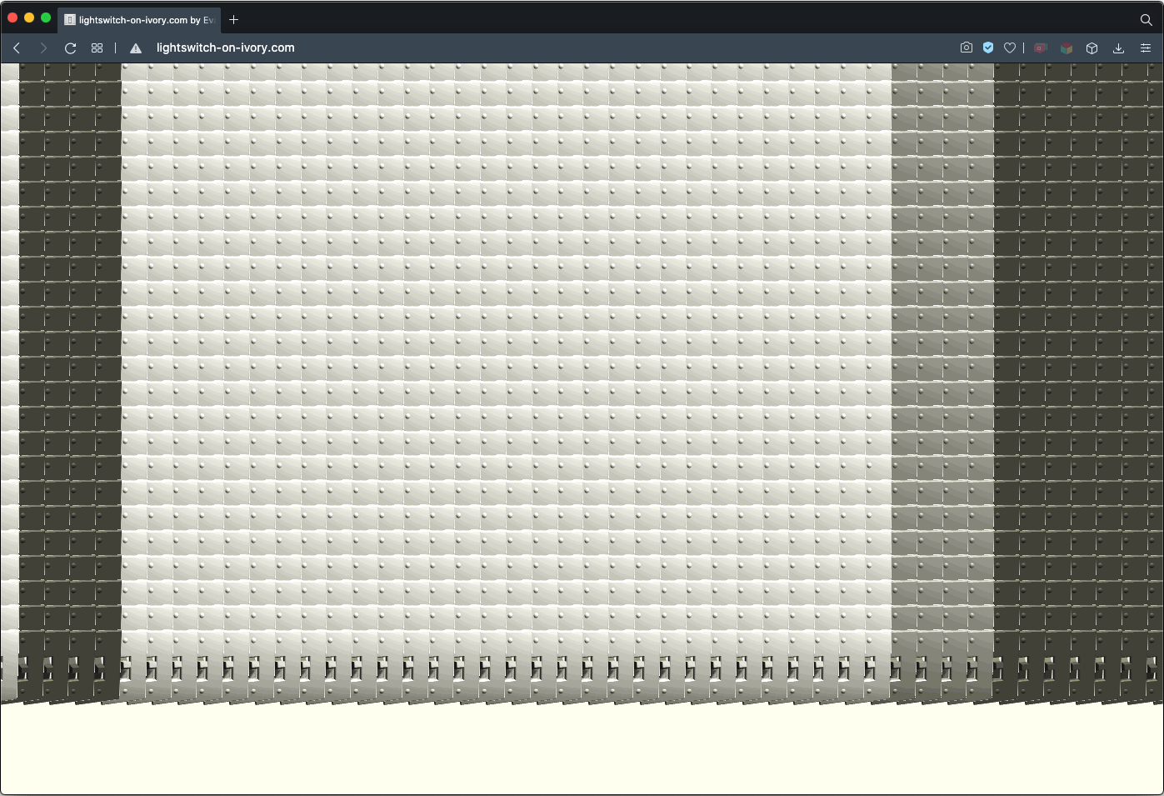
Task: Open the easy setup sliders icon
Action: [1146, 48]
